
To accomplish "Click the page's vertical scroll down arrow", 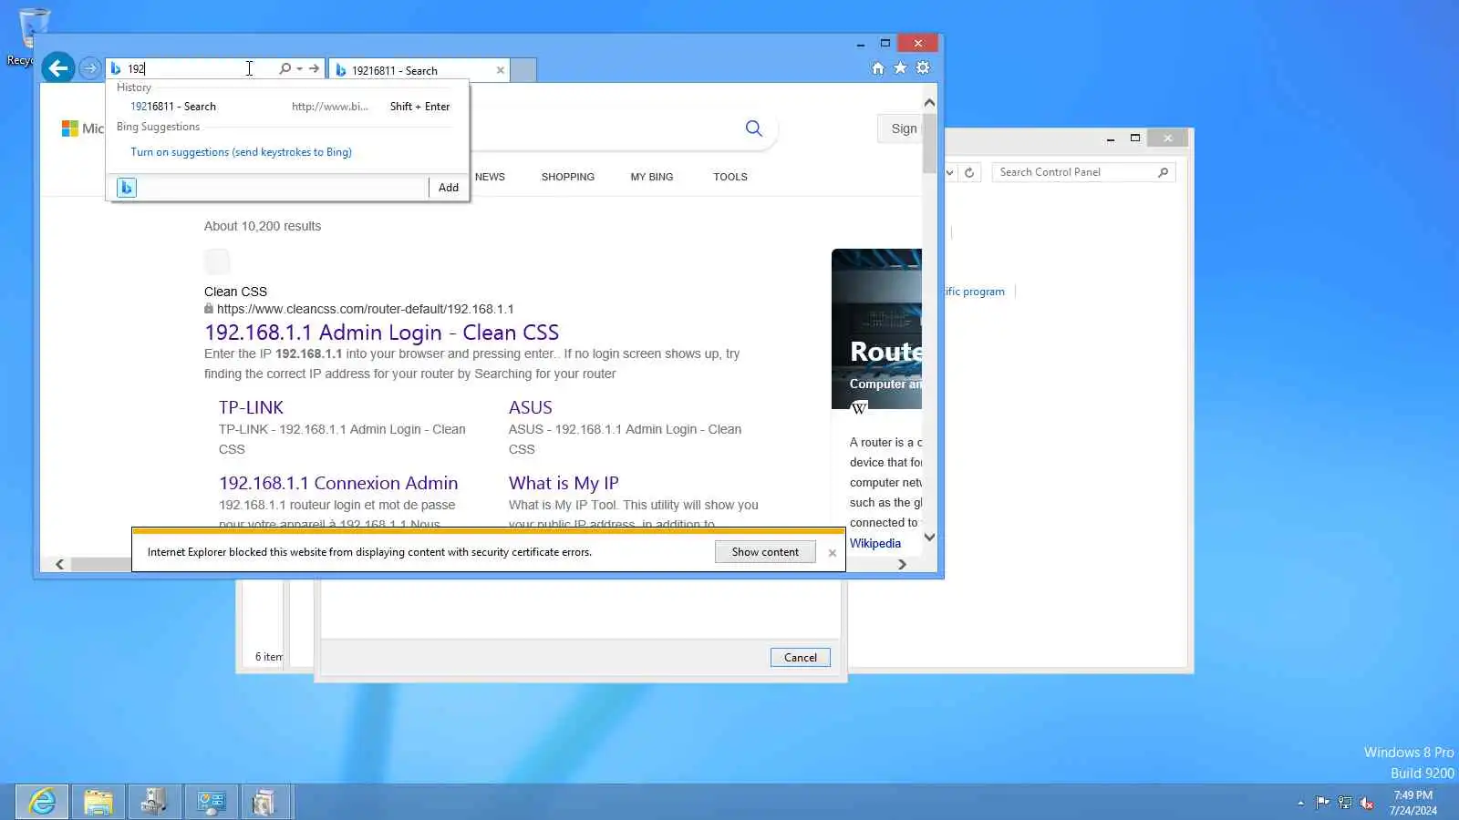I will tap(929, 538).
